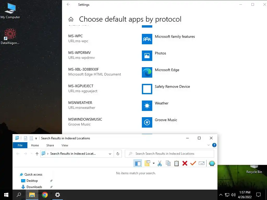Click the MSNWEATHER protocol name
The width and height of the screenshot is (267, 200).
point(80,103)
